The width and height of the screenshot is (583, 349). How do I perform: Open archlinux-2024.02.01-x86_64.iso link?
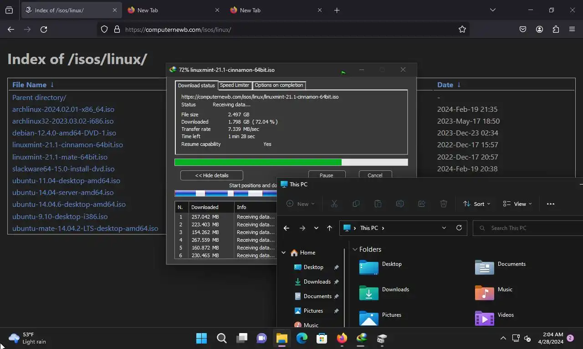coord(63,109)
